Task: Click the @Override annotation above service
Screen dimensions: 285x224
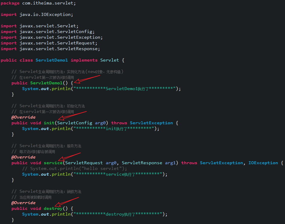Action: 23,157
